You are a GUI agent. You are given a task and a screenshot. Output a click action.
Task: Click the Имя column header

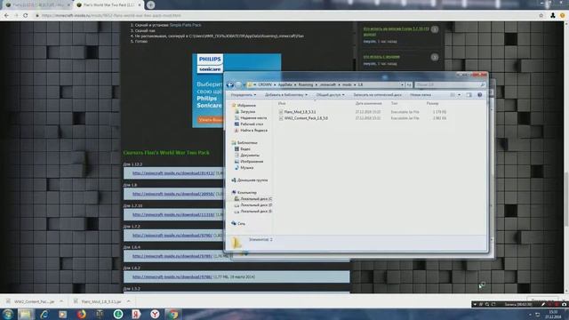(x=282, y=103)
